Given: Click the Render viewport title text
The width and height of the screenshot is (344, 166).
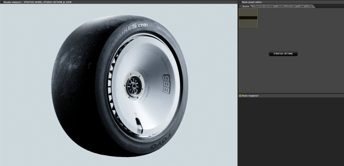Looking at the screenshot, I should click(x=38, y=2).
